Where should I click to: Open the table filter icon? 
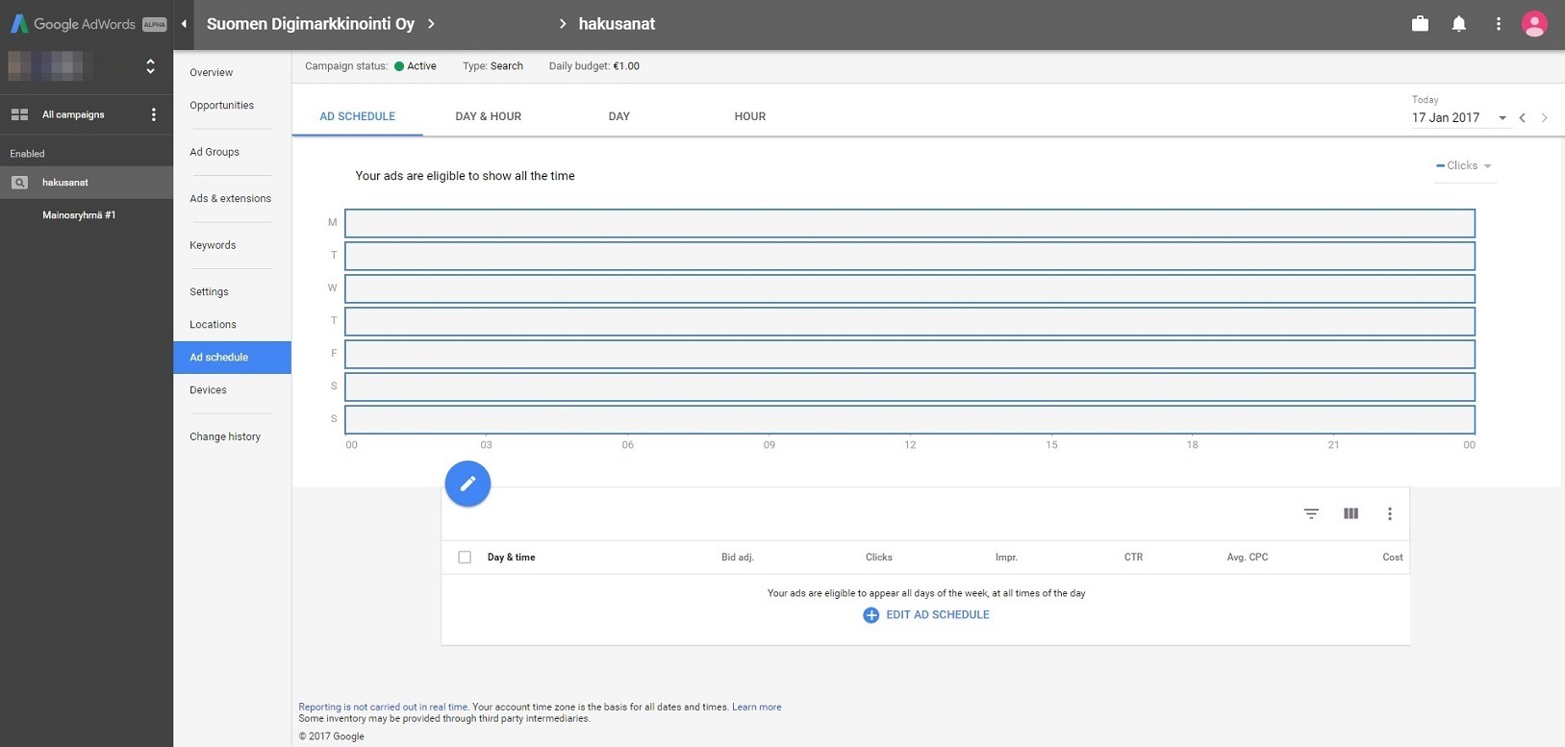coord(1311,513)
